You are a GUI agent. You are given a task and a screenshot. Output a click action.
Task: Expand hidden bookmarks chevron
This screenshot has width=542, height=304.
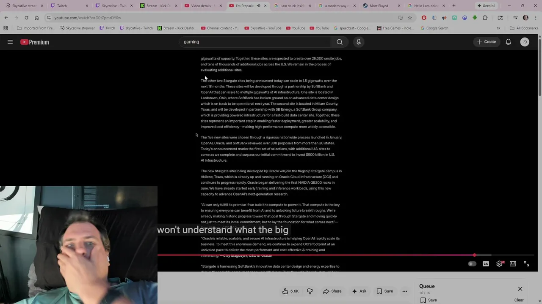[x=498, y=28]
